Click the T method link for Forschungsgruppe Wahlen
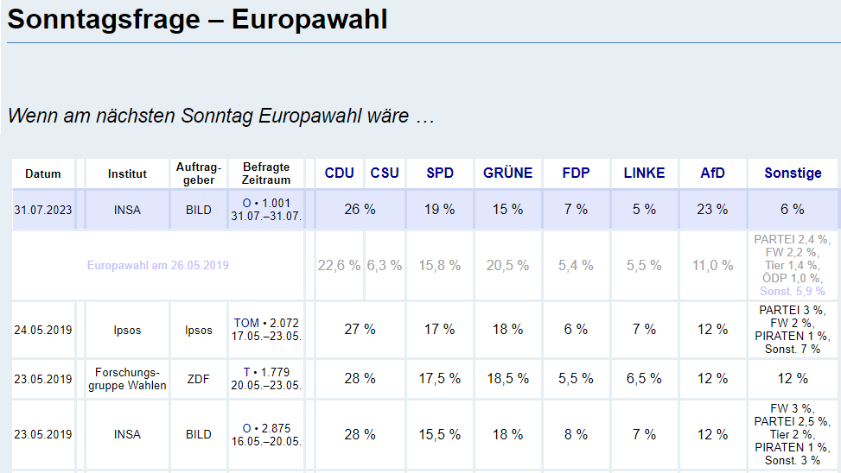Viewport: 841px width, 473px height. 246,372
